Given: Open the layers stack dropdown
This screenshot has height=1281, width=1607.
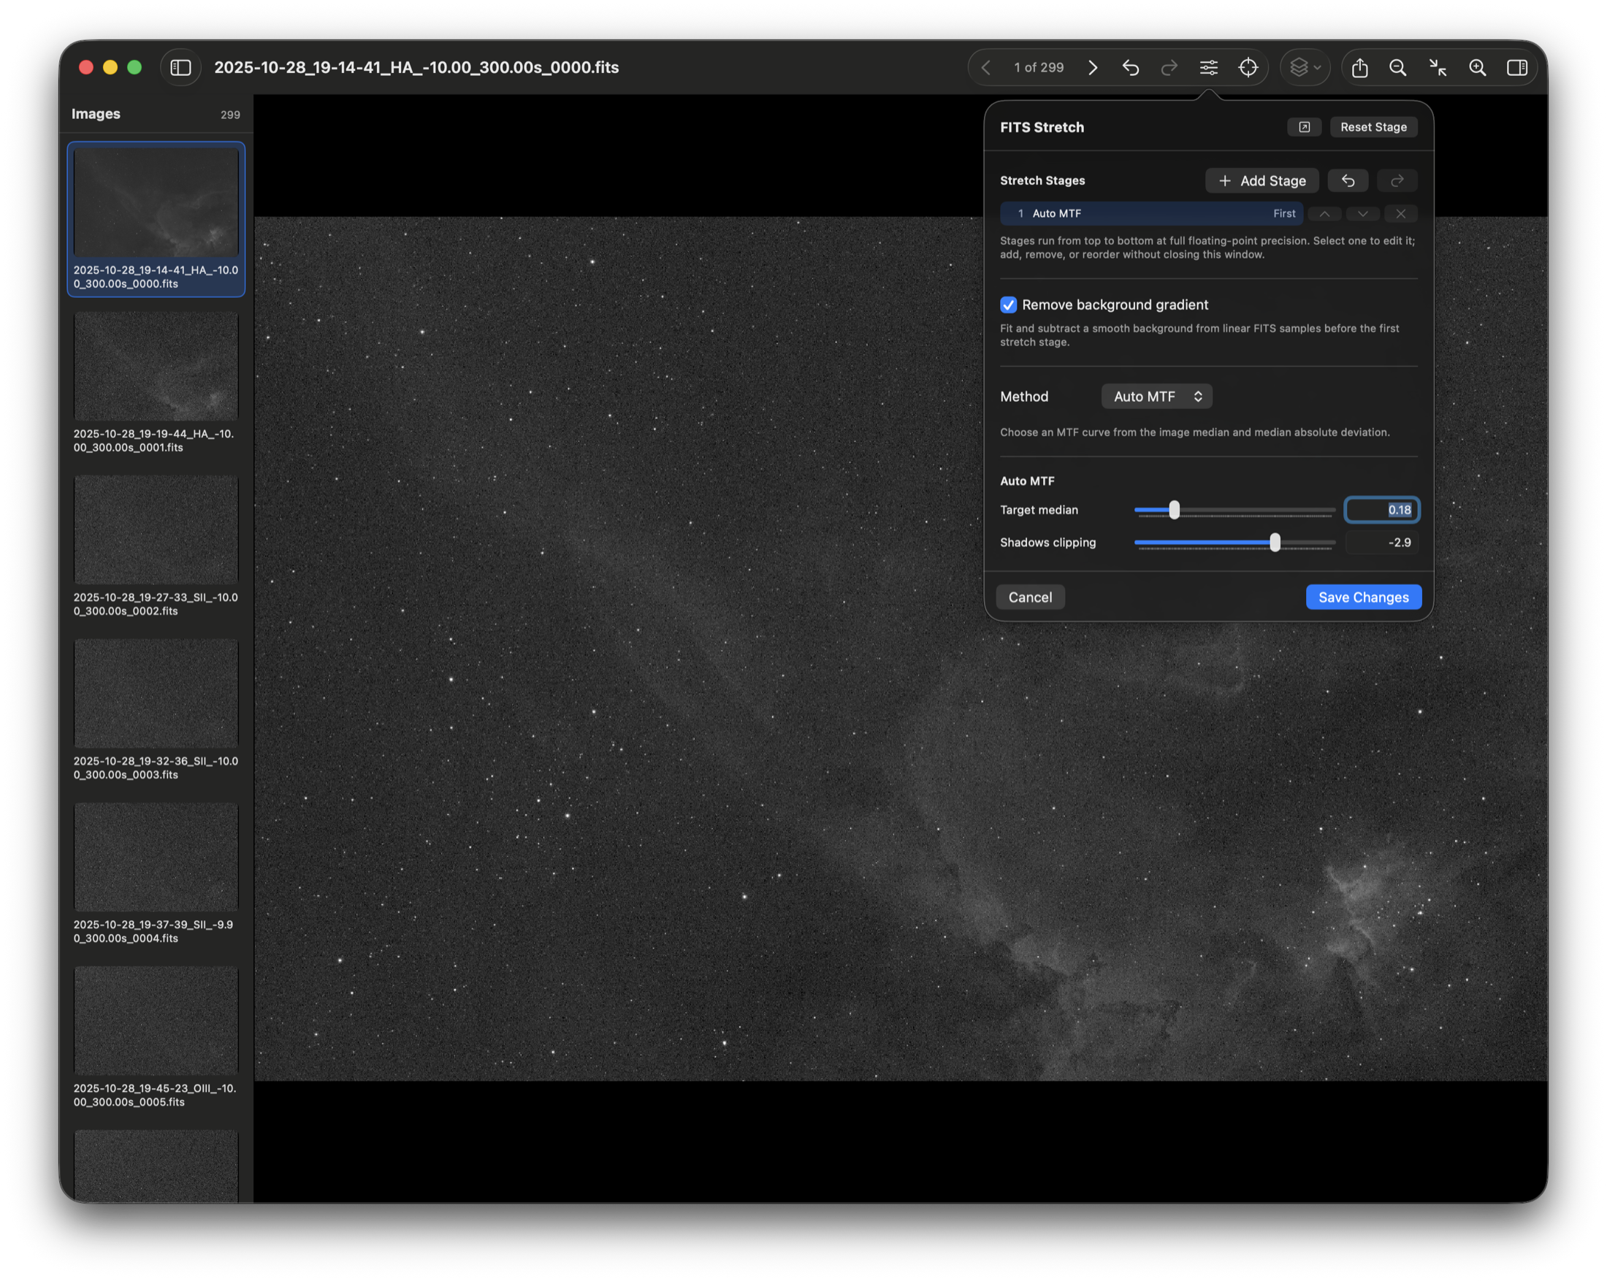Looking at the screenshot, I should coord(1305,68).
